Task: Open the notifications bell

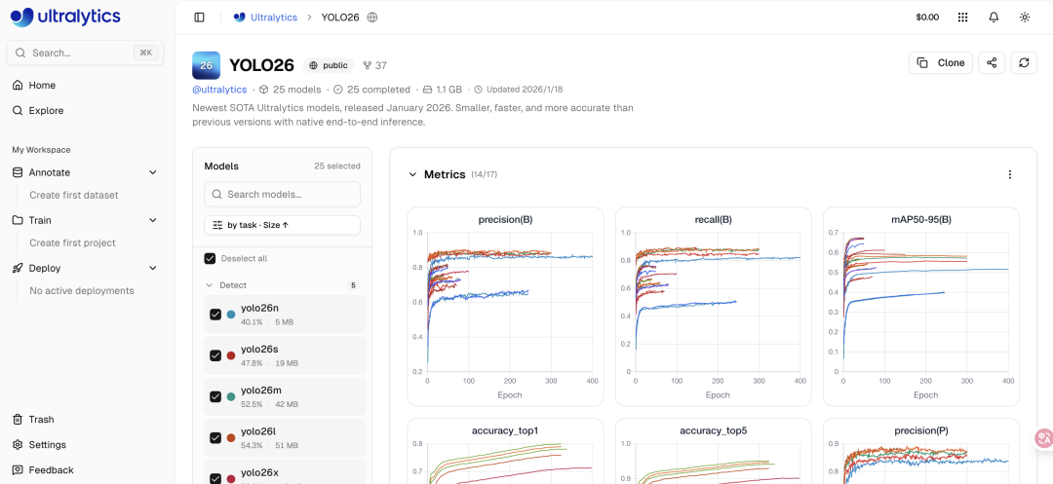Action: coord(994,17)
